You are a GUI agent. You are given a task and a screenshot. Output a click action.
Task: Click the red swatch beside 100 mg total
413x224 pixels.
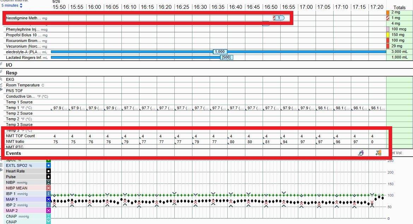click(388, 41)
